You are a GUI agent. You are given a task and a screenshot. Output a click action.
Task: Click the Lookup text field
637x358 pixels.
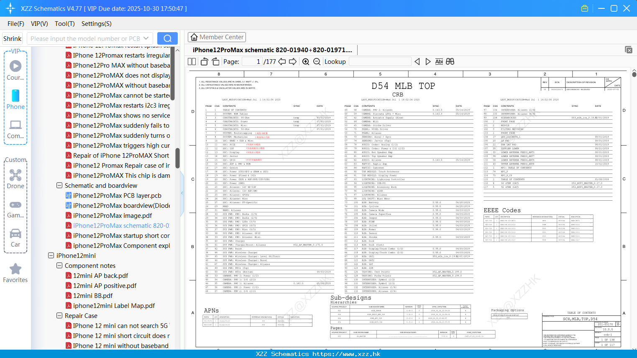point(380,61)
